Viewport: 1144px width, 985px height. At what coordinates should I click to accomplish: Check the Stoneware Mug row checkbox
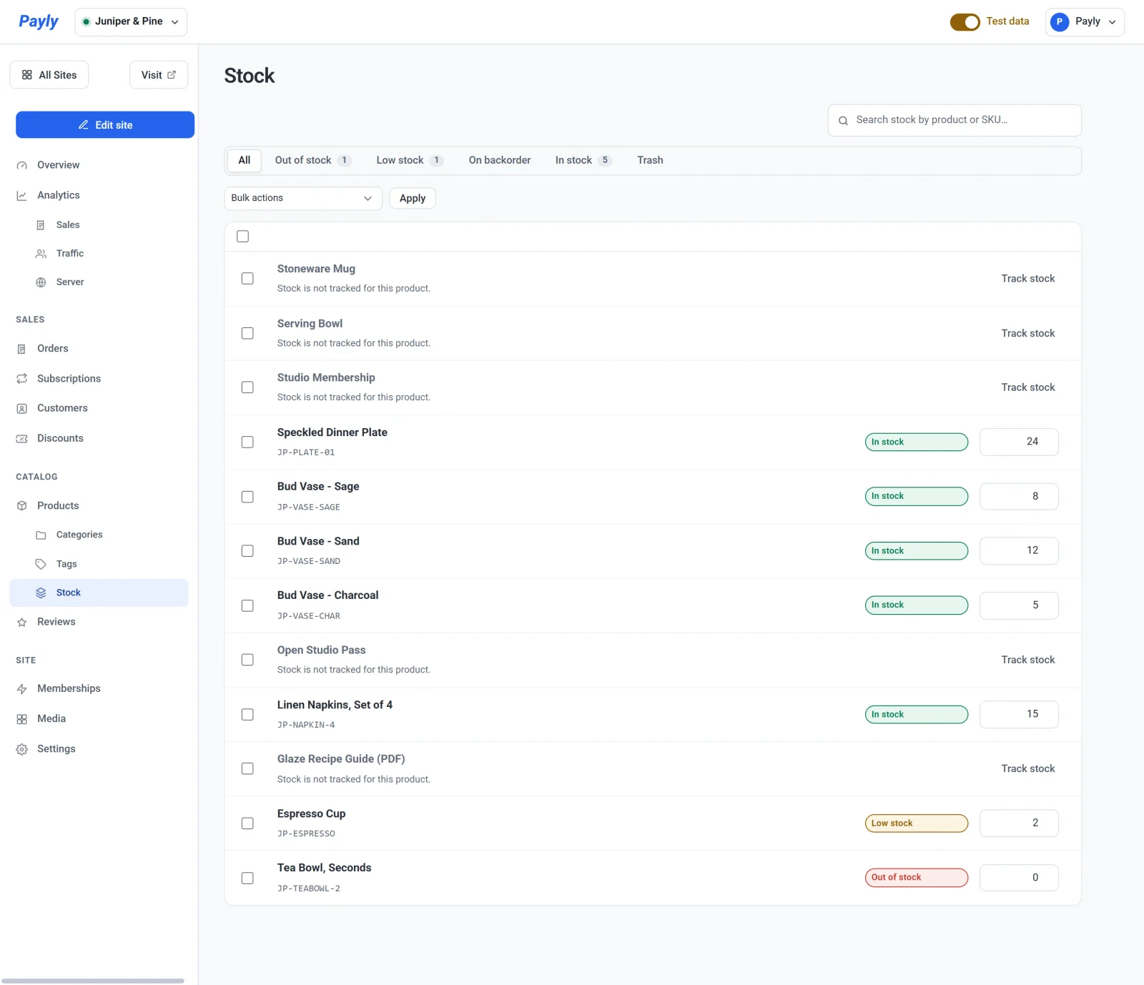click(x=247, y=279)
